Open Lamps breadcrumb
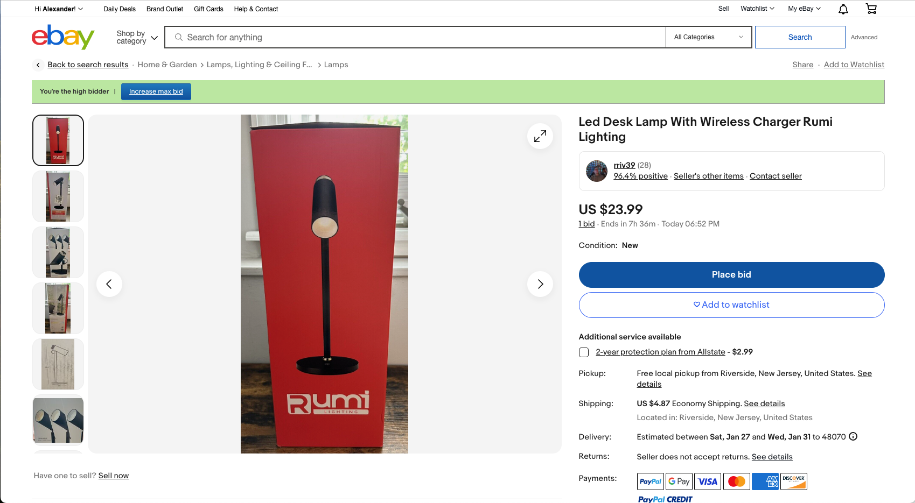 coord(336,65)
